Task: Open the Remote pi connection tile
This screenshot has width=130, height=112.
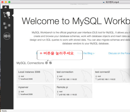Action: coord(74,91)
